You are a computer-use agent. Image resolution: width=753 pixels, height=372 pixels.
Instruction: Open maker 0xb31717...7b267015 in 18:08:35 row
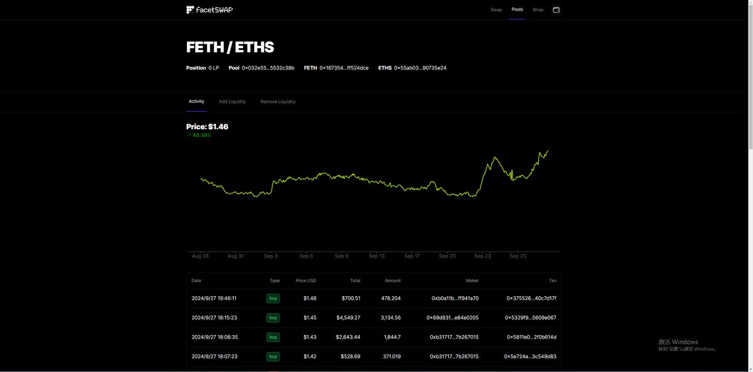[x=454, y=337]
